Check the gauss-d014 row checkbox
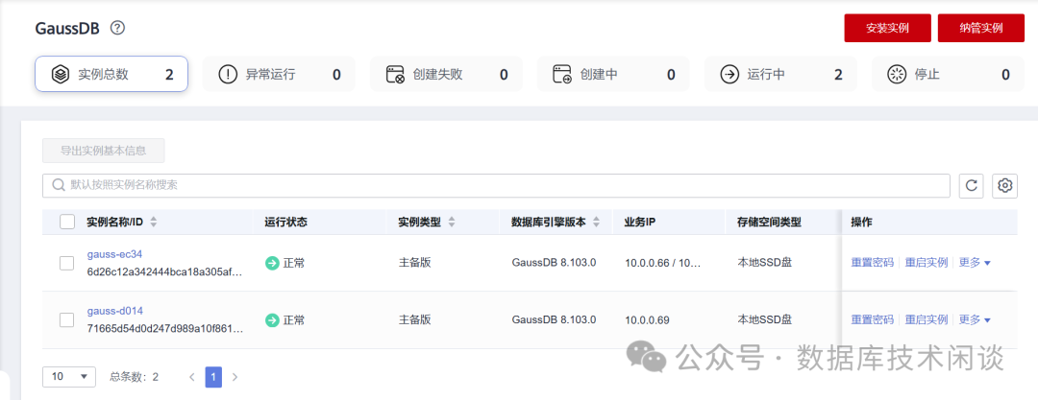Image resolution: width=1038 pixels, height=400 pixels. coord(67,320)
